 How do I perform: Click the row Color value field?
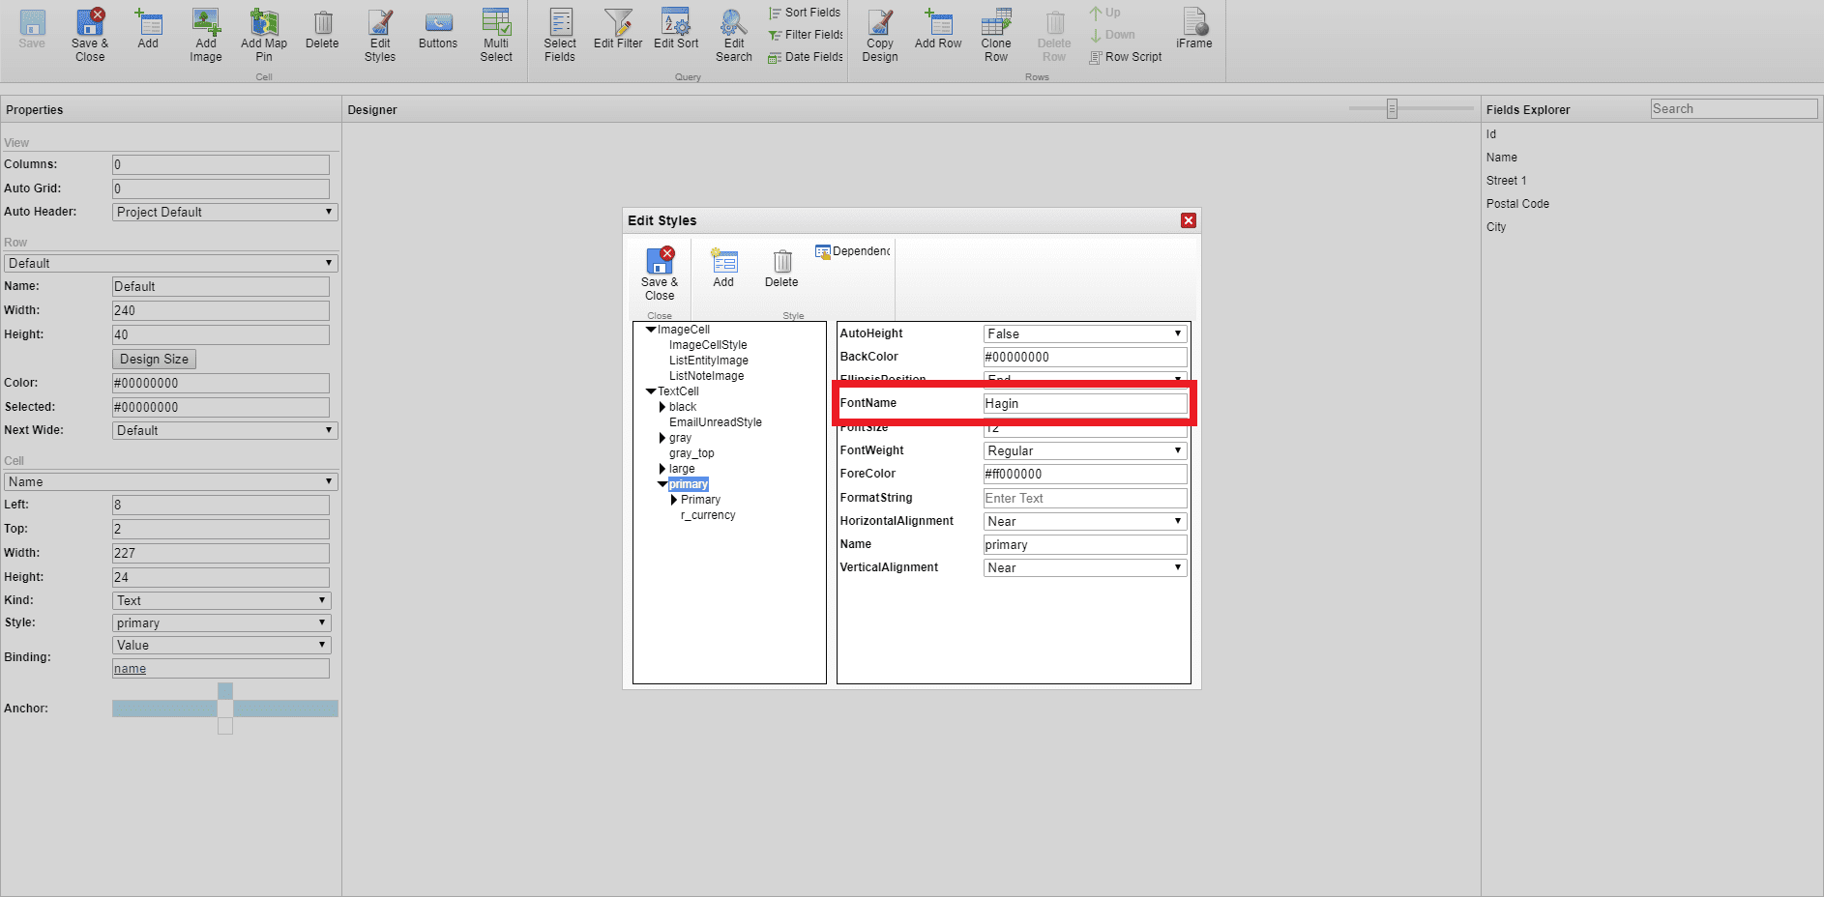[221, 383]
